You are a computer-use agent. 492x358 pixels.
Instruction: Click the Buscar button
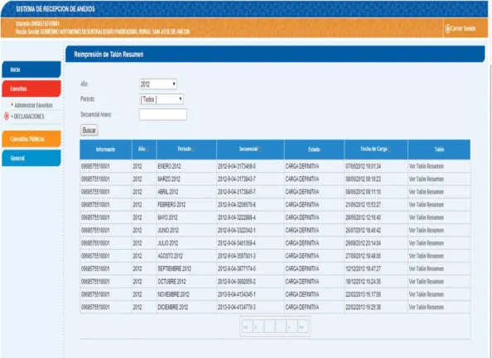tap(89, 131)
